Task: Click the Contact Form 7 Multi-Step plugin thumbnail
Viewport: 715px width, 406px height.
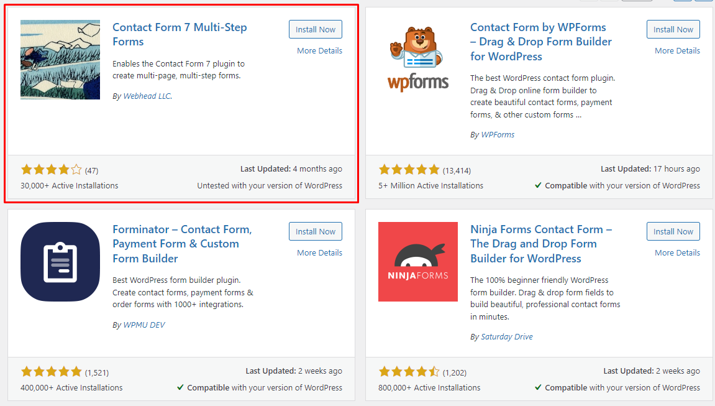Action: (x=60, y=60)
